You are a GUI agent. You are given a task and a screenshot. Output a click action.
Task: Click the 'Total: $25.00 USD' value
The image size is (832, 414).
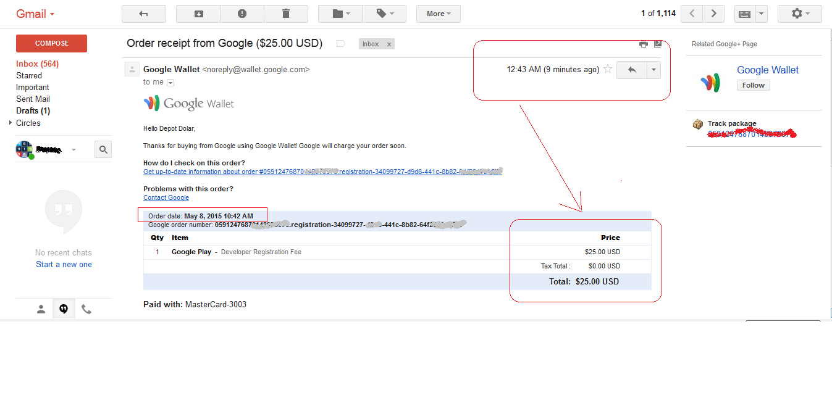tap(584, 281)
